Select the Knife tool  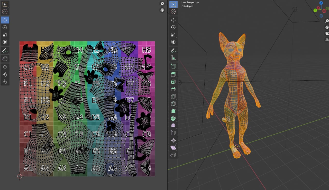point(173,104)
